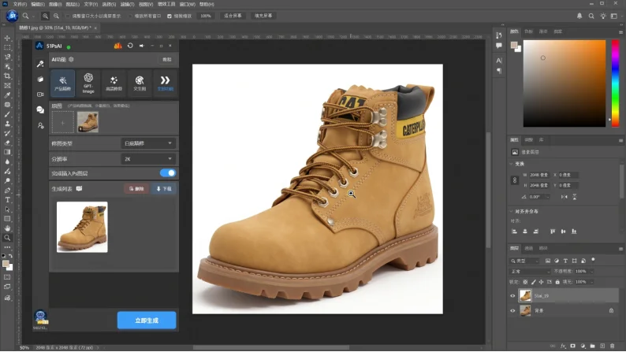This screenshot has width=626, height=352.
Task: Open the 文件 menu
Action: click(20, 4)
